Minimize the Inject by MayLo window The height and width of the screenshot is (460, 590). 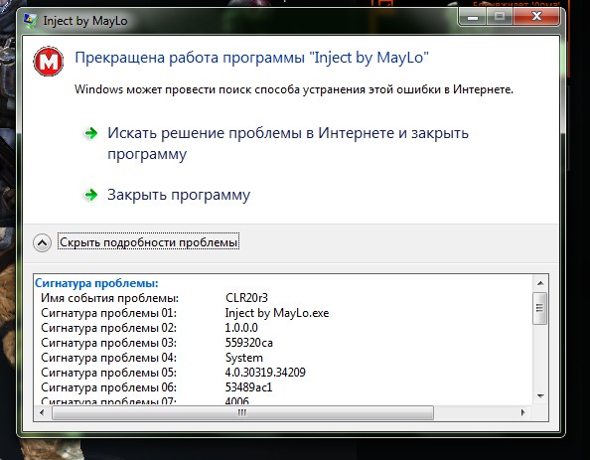click(x=473, y=17)
